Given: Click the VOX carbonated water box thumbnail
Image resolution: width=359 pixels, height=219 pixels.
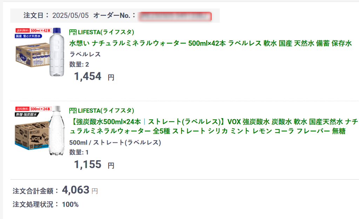Looking at the screenshot, I should click(x=40, y=131).
